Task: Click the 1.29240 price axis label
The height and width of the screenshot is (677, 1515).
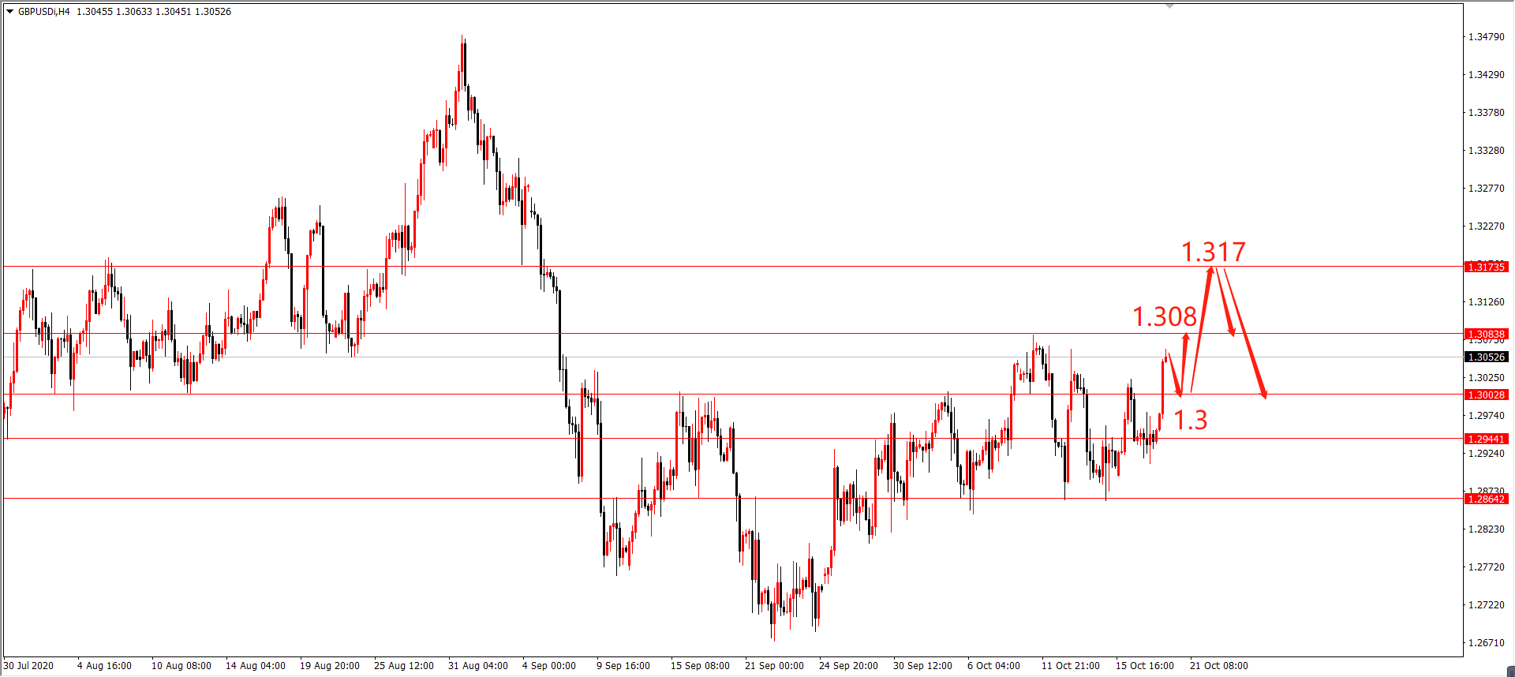Action: (1486, 454)
